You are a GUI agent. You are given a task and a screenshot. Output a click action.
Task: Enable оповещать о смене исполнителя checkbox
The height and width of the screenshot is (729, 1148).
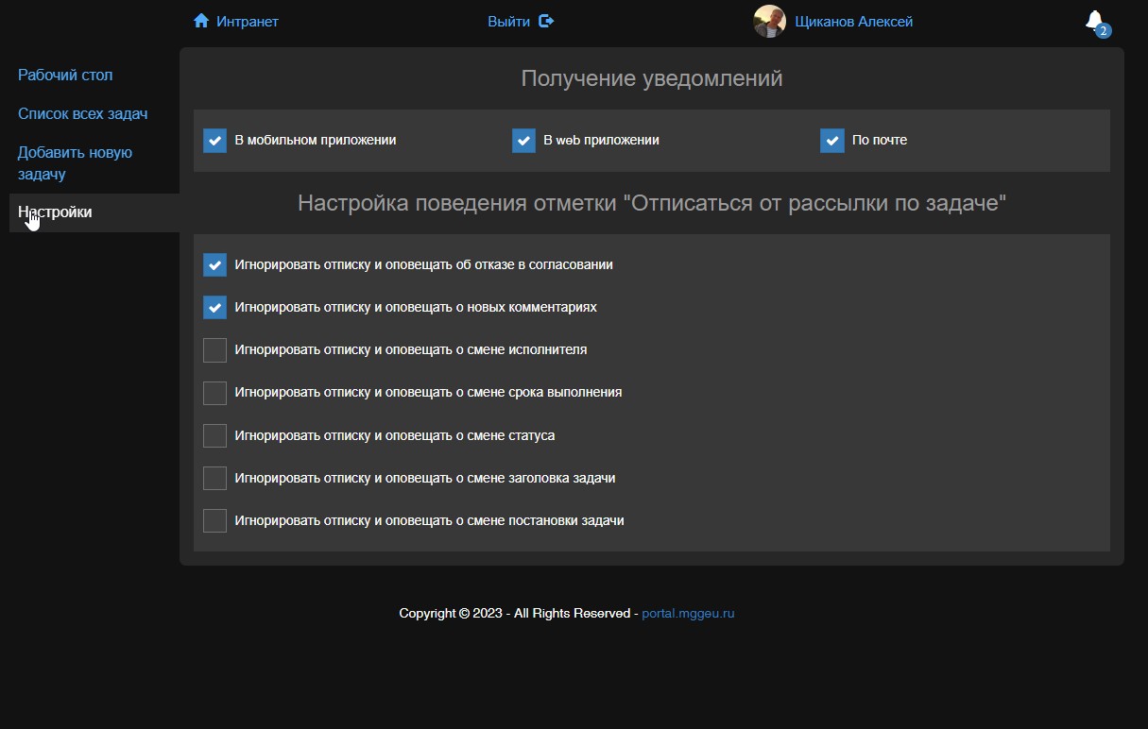tap(214, 350)
